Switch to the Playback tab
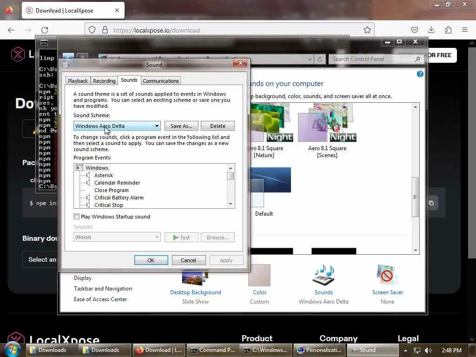 click(x=78, y=81)
